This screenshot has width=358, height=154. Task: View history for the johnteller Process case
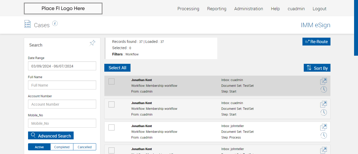click(x=323, y=135)
